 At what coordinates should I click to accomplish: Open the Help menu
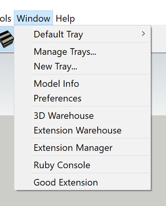[x=65, y=19]
